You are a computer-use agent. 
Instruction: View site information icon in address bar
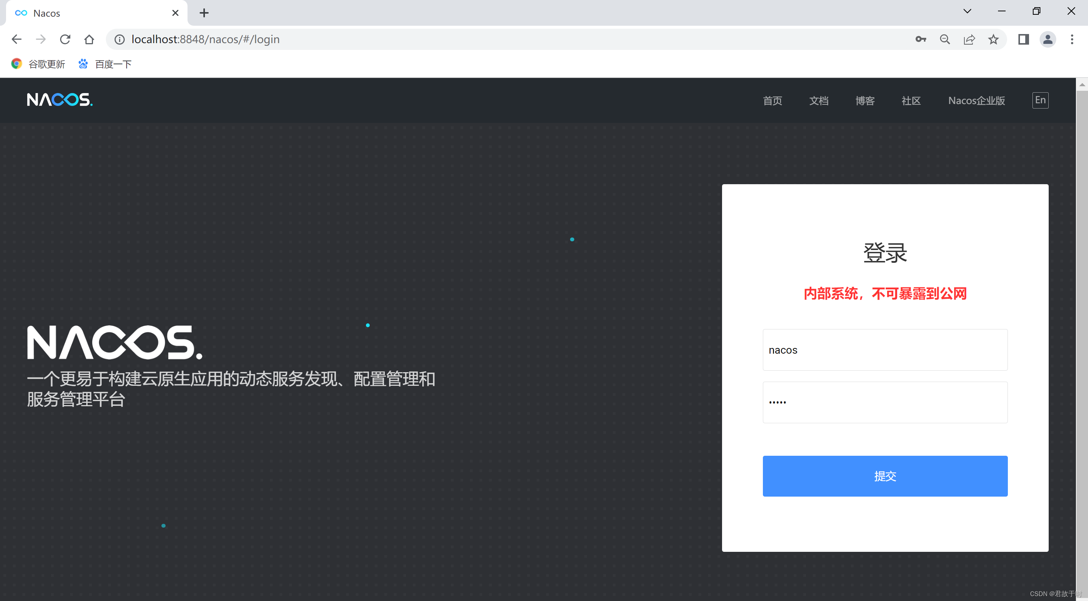click(120, 39)
